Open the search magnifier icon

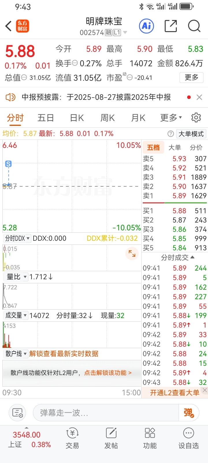coord(194,26)
